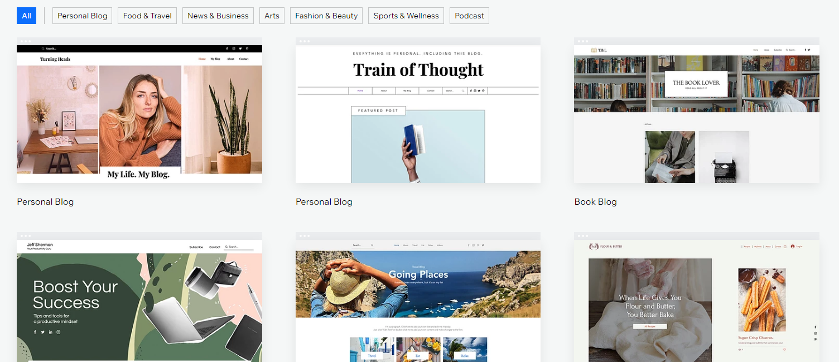This screenshot has width=839, height=362.
Task: Click the Personal Blog title under Turning Heads
Action: pos(45,202)
